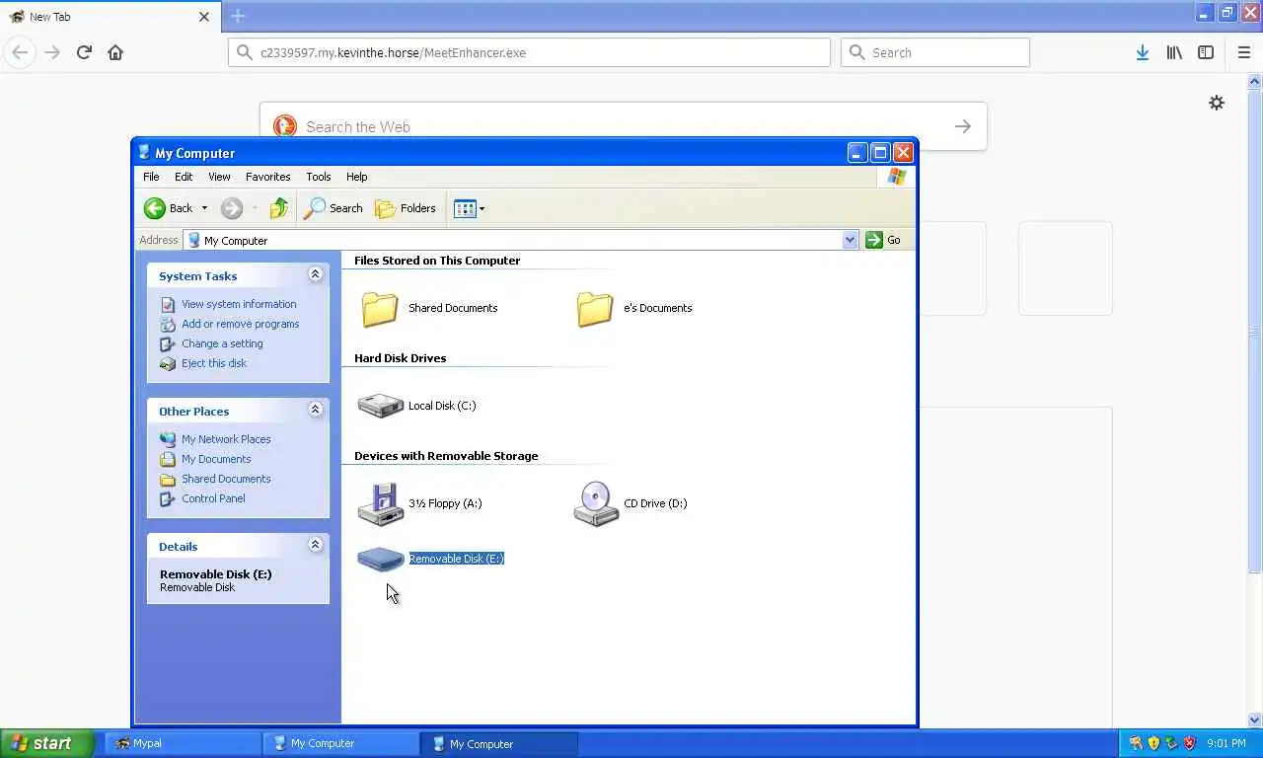Click the browser home icon
This screenshot has width=1263, height=758.
[115, 52]
